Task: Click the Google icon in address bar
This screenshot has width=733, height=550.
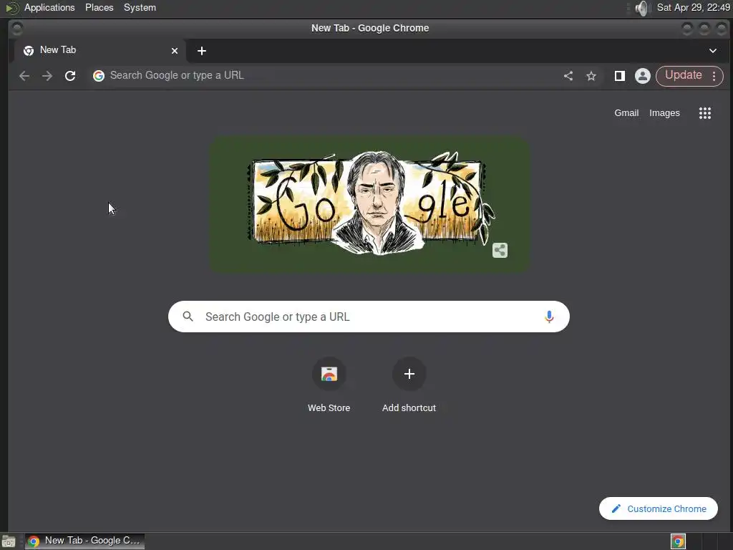Action: pos(98,76)
